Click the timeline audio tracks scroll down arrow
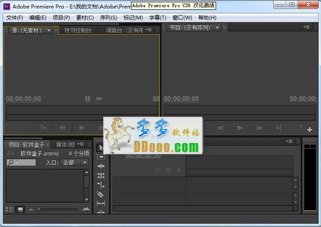 (x=295, y=202)
